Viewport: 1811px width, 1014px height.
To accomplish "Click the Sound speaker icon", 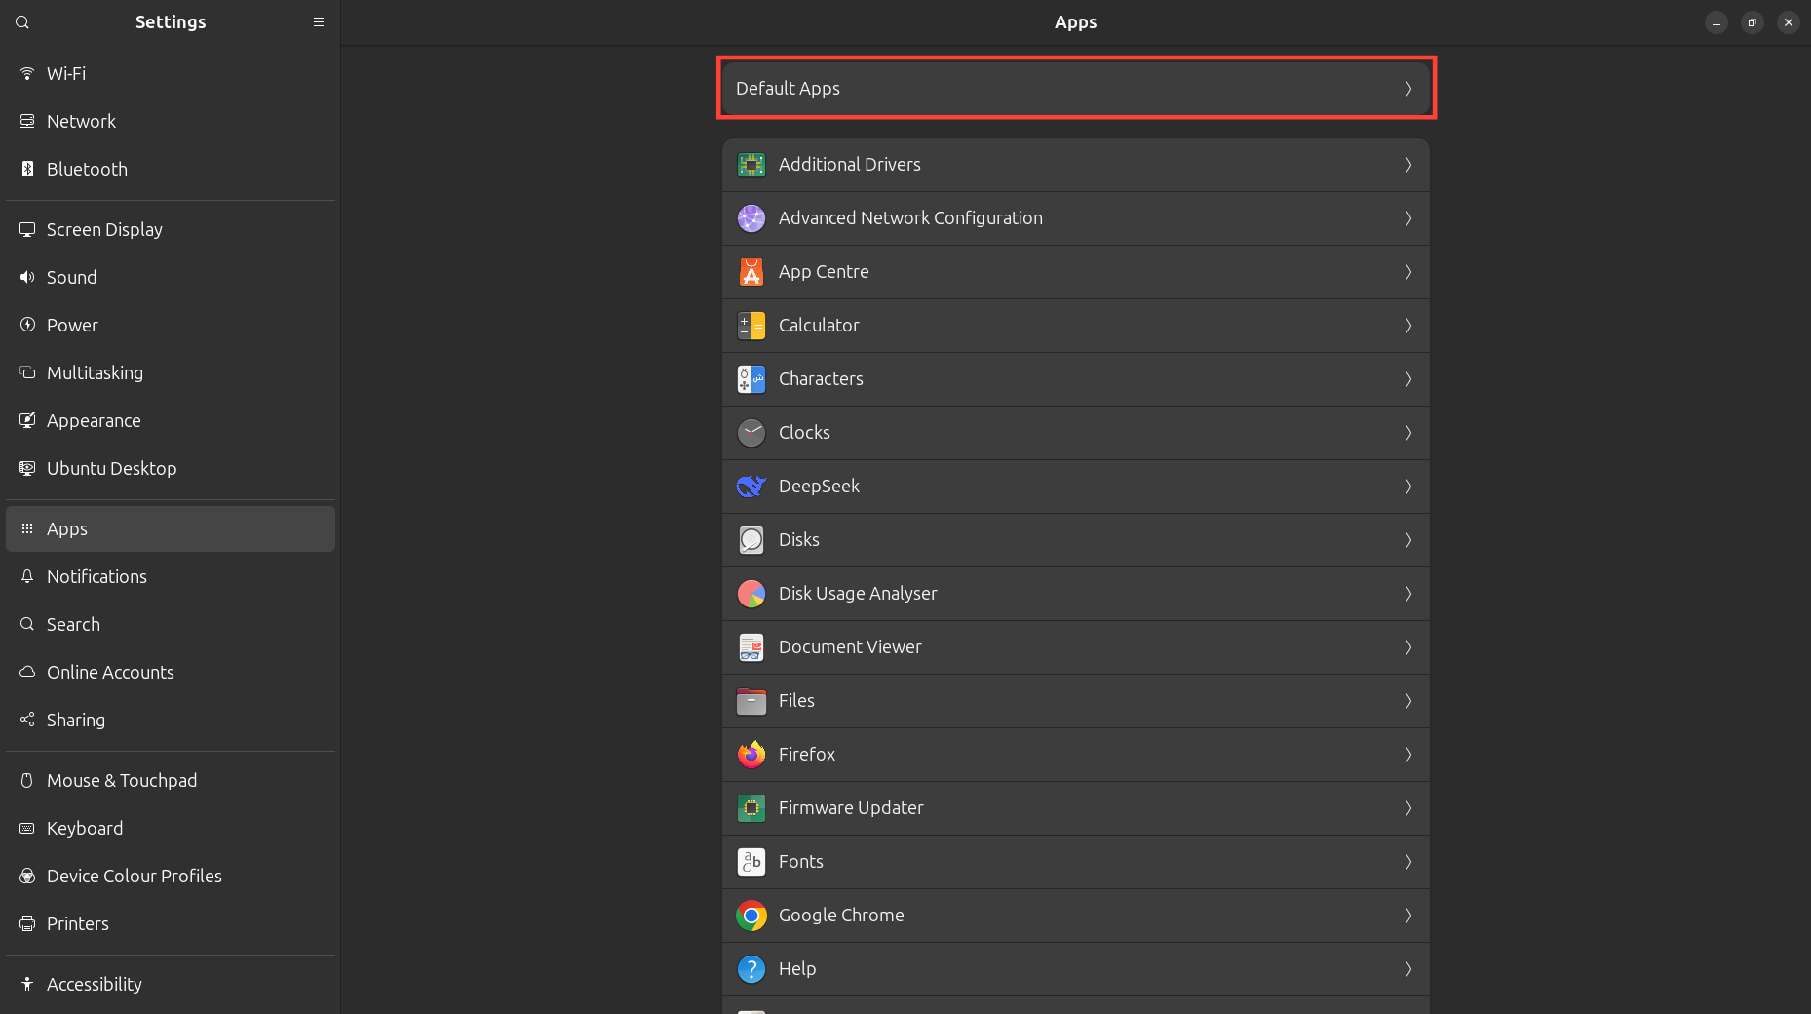I will point(27,278).
